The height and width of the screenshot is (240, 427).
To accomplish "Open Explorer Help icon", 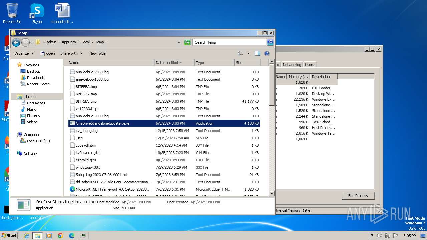I will coord(267,53).
